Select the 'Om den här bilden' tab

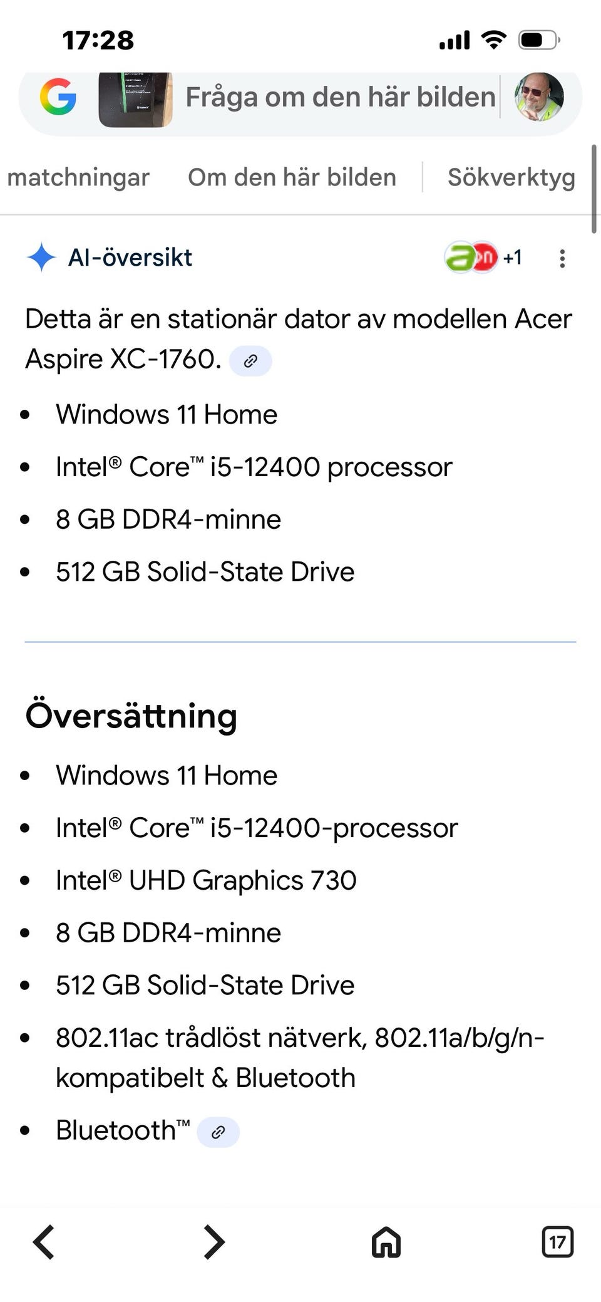[x=292, y=177]
